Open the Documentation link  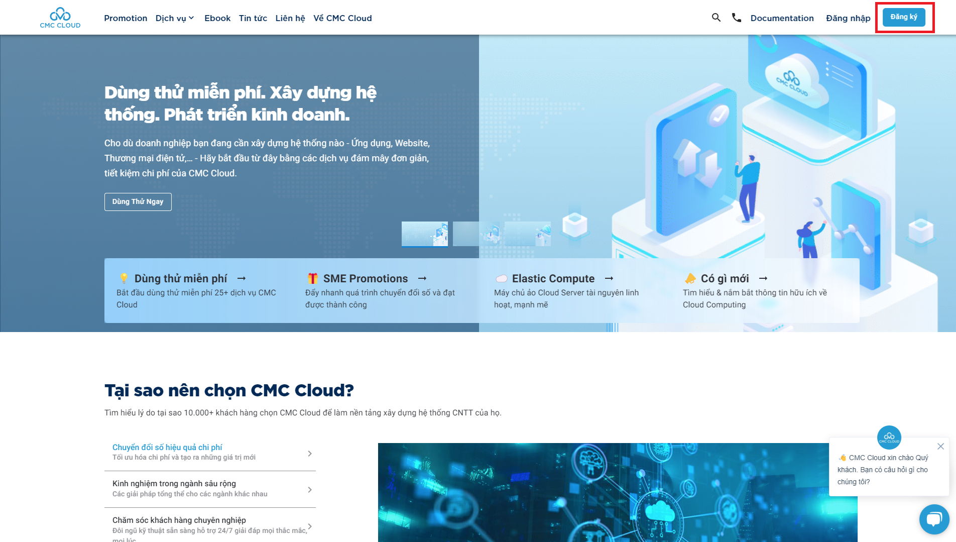782,18
